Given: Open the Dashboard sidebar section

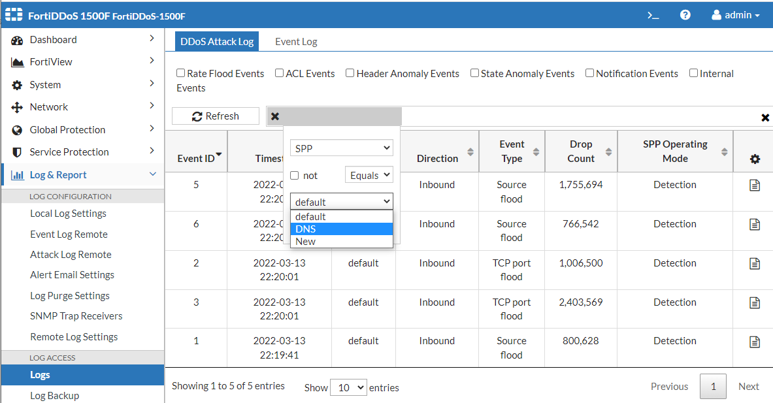Looking at the screenshot, I should pyautogui.click(x=53, y=39).
